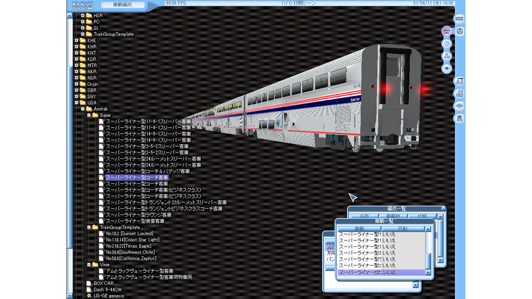
Task: Expand the TrainGroupTemplate node under SL
Action: coord(83,34)
